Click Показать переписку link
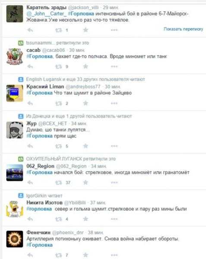This screenshot has height=259, width=206. pyautogui.click(x=183, y=29)
